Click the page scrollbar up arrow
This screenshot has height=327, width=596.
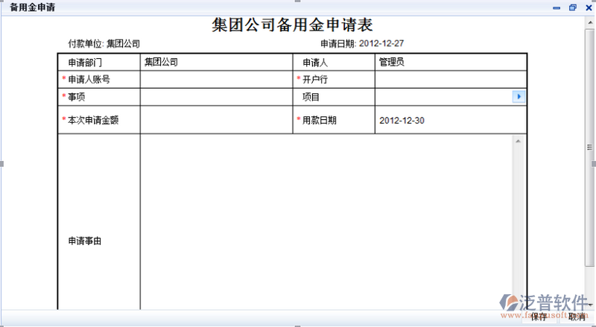(590, 23)
